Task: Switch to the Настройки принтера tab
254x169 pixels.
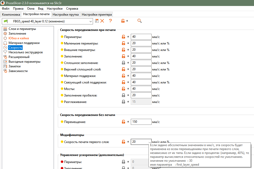Action: [x=96, y=15]
